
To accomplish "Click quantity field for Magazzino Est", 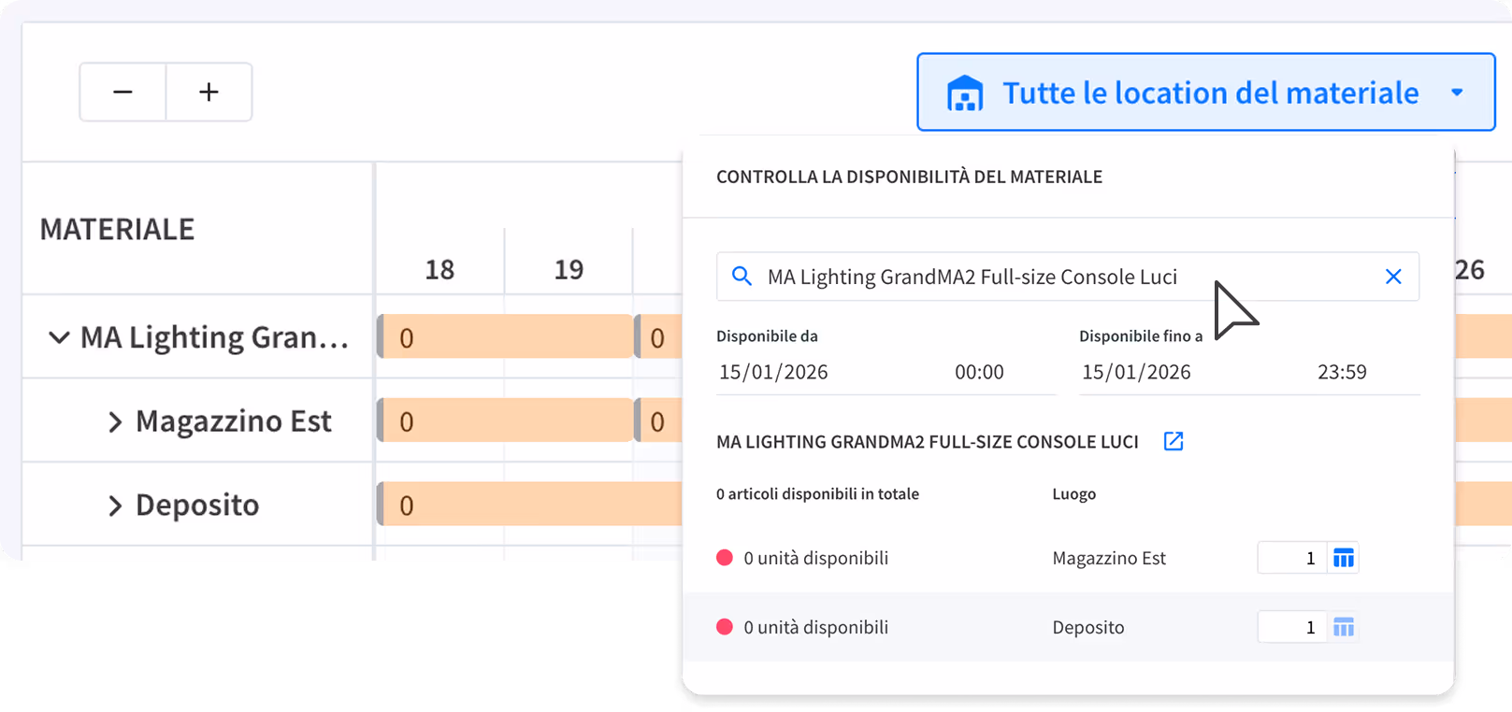I will (x=1291, y=558).
